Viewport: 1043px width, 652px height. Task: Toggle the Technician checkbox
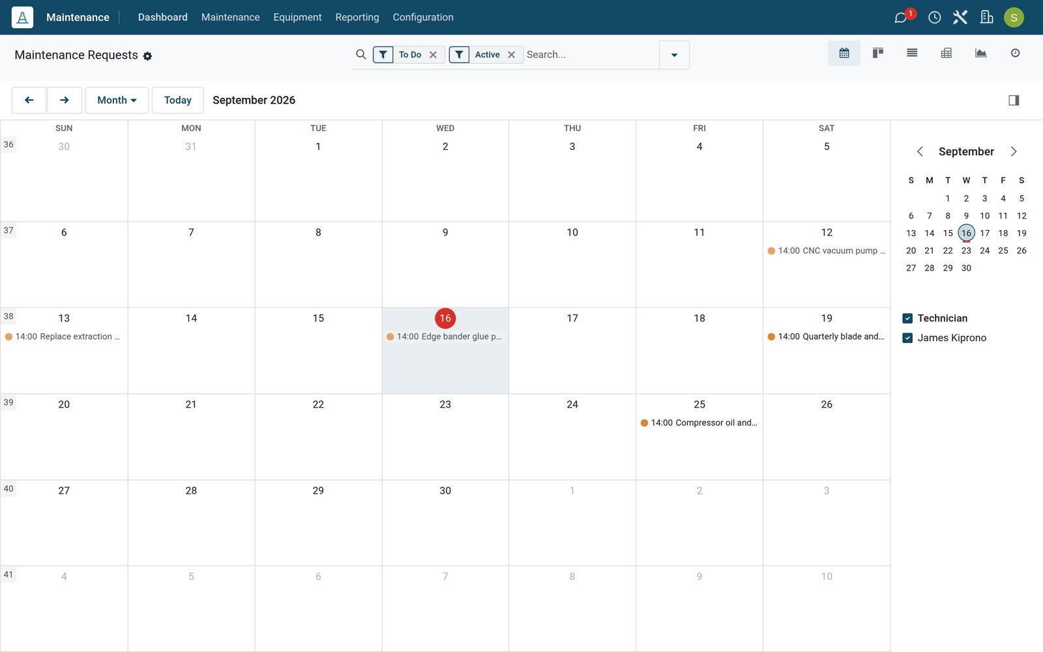907,319
